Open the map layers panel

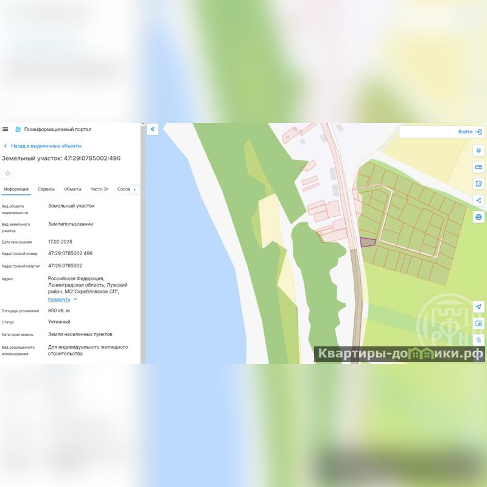(x=478, y=150)
